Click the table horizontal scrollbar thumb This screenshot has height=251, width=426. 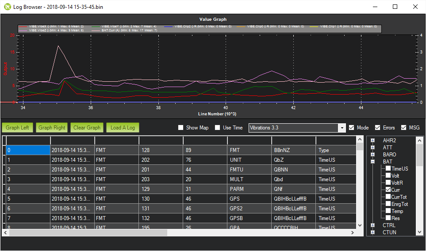88,232
